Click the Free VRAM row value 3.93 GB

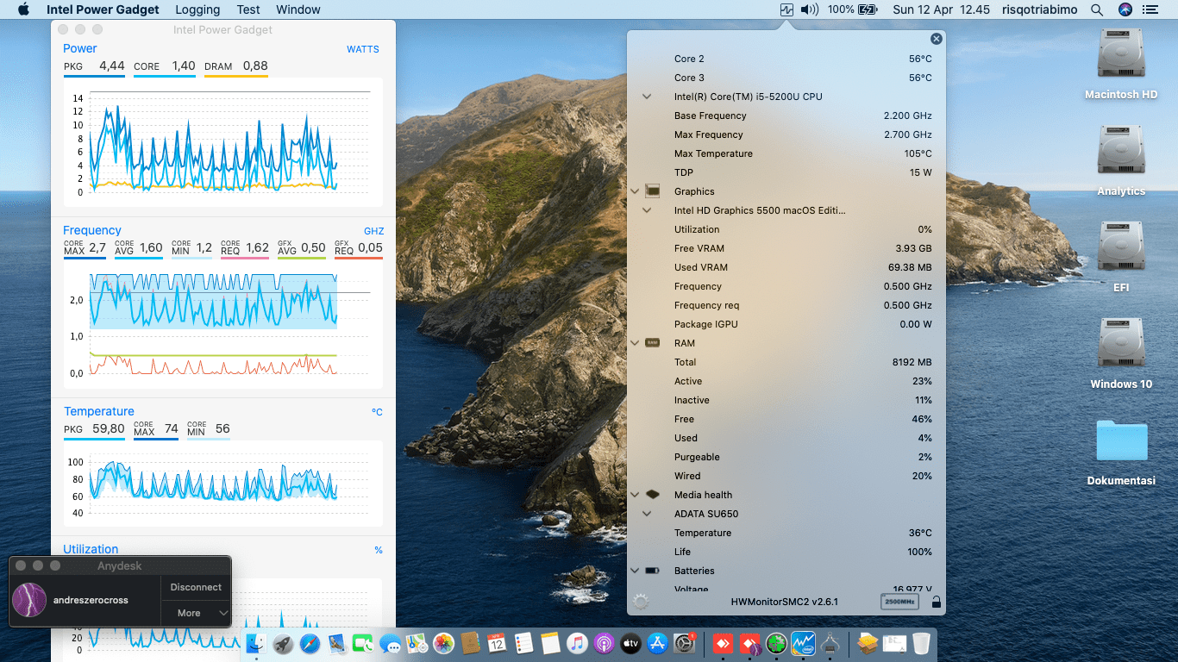pyautogui.click(x=914, y=248)
